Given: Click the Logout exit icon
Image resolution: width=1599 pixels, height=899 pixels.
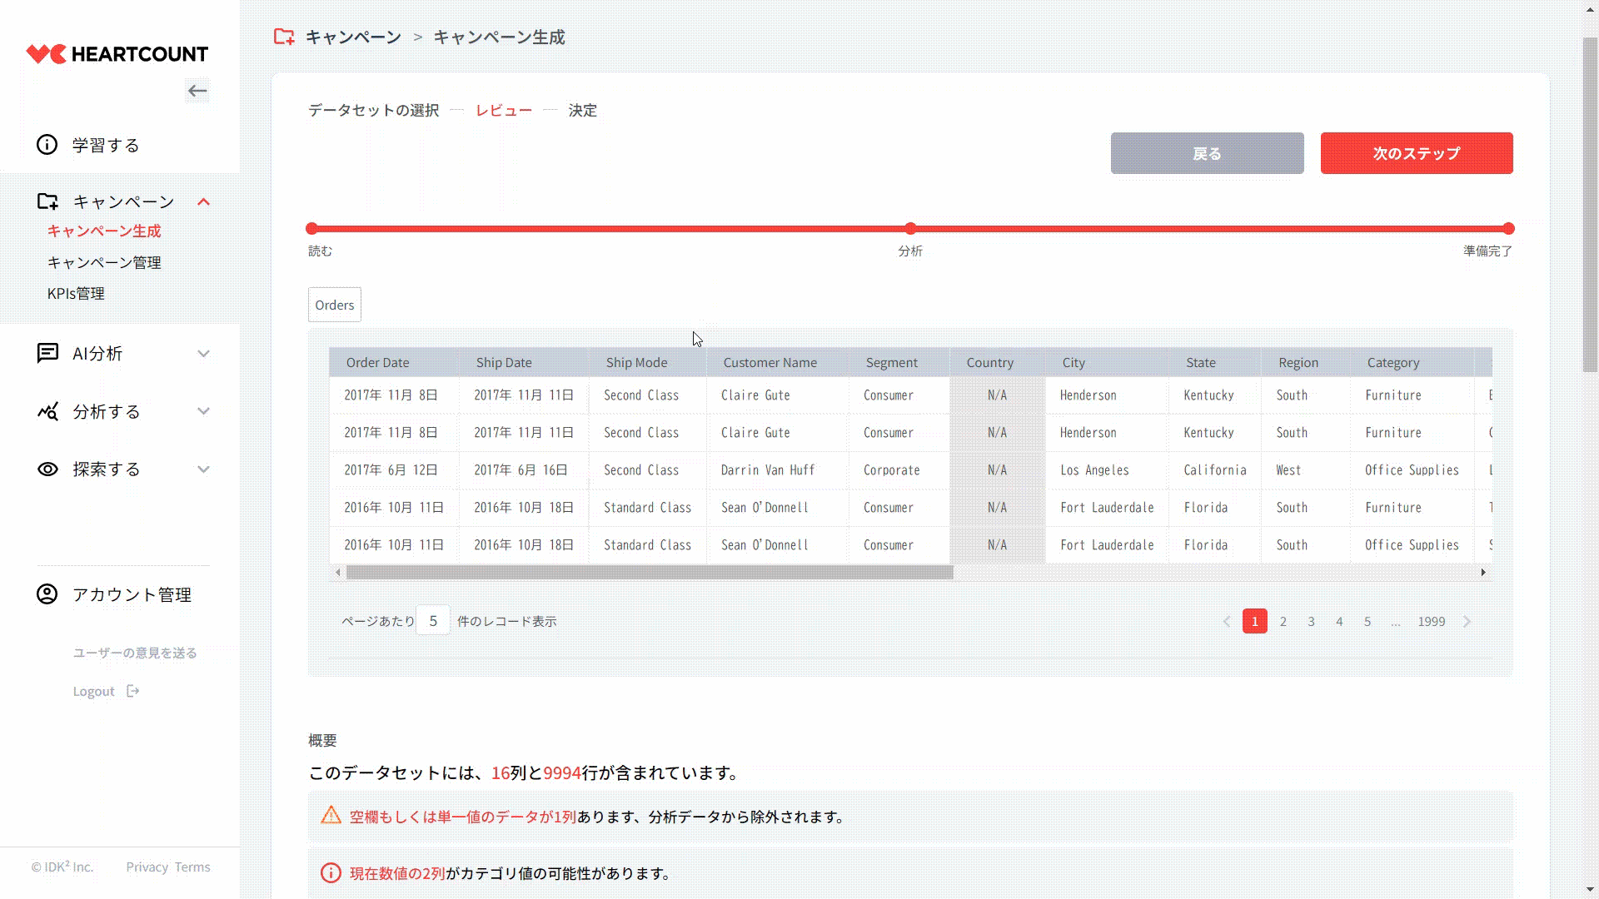Looking at the screenshot, I should 132,691.
